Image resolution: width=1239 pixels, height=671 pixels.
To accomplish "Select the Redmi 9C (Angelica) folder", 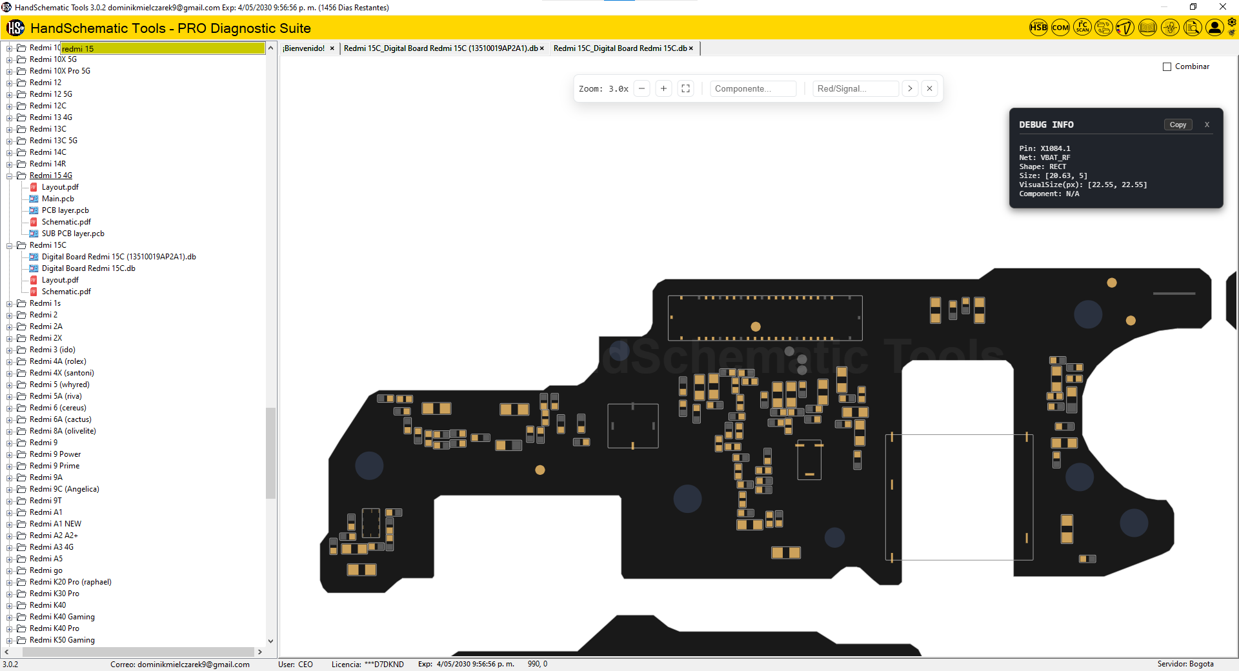I will click(x=64, y=489).
